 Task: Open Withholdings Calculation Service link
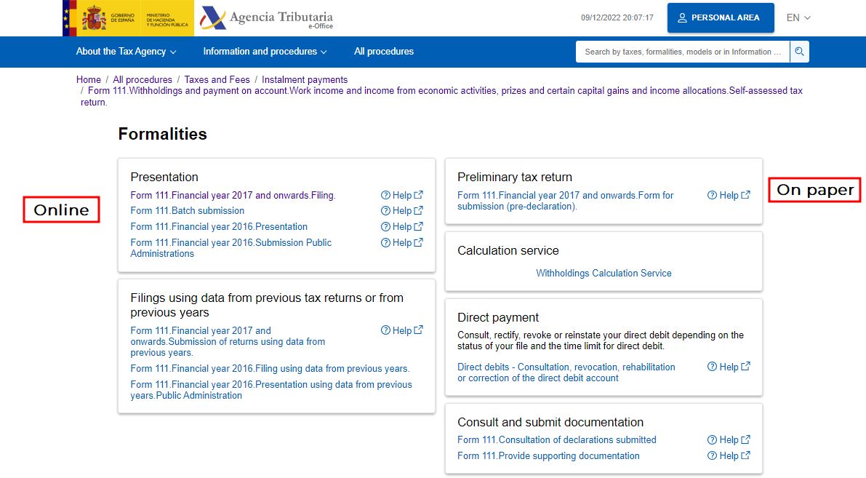pyautogui.click(x=604, y=274)
